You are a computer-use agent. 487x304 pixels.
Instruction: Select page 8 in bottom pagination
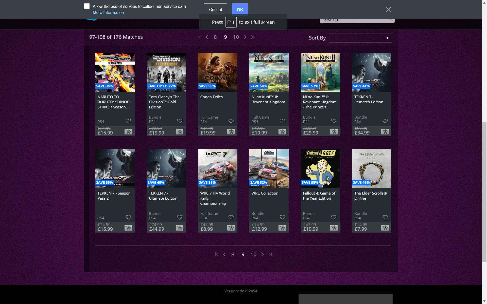point(233,254)
